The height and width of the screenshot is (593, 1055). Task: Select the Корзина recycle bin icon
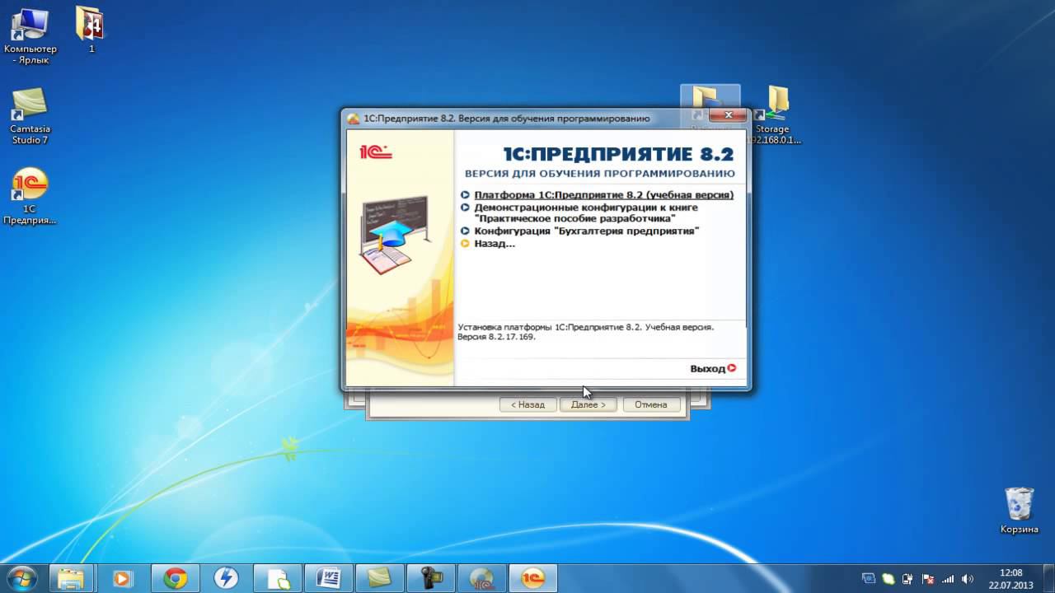pyautogui.click(x=1020, y=511)
